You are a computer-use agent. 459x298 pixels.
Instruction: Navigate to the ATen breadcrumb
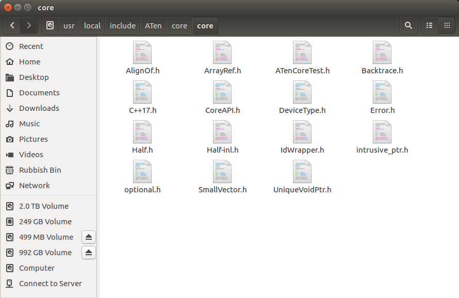coord(153,25)
